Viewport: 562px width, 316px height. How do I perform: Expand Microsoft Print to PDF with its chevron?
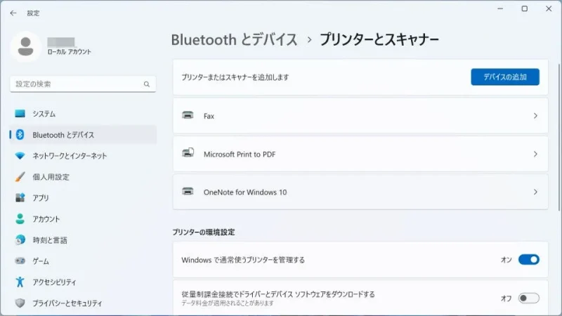click(x=535, y=154)
